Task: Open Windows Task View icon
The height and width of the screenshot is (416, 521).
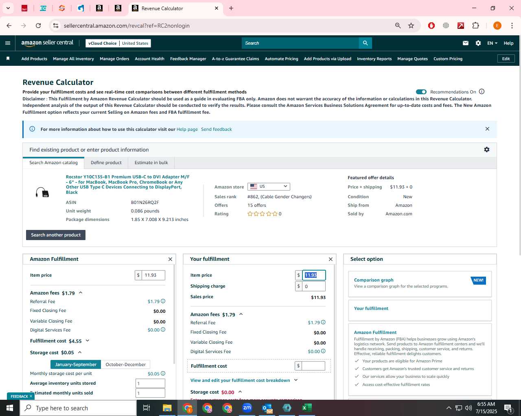Action: click(147, 408)
